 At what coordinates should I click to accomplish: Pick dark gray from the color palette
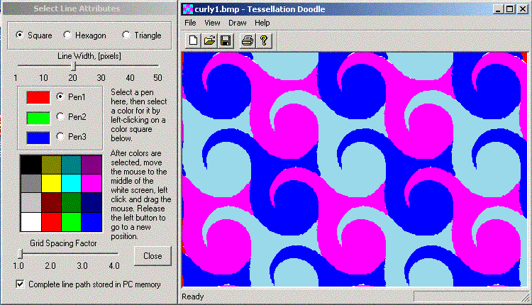(31, 184)
